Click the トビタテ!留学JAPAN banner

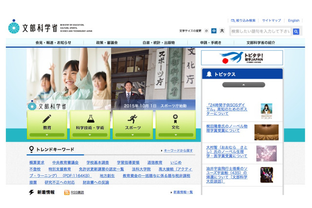pyautogui.click(x=242, y=58)
